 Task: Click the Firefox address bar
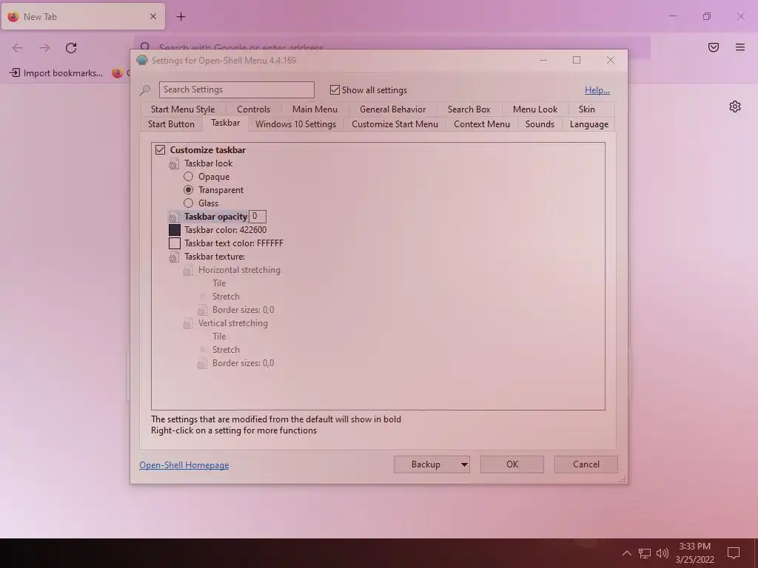(x=392, y=47)
